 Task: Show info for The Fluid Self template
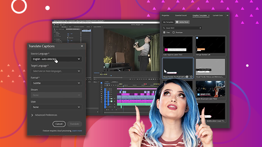coord(187,77)
